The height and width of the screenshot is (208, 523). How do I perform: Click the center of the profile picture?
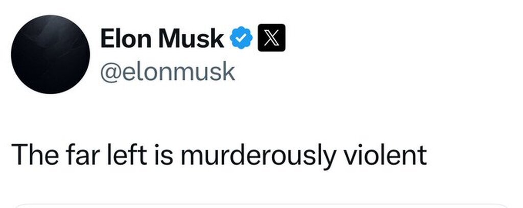[51, 54]
